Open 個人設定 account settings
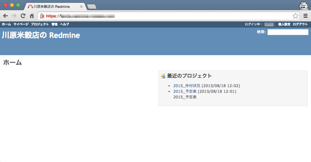Screen dimensions: 311x162 pyautogui.click(x=284, y=24)
